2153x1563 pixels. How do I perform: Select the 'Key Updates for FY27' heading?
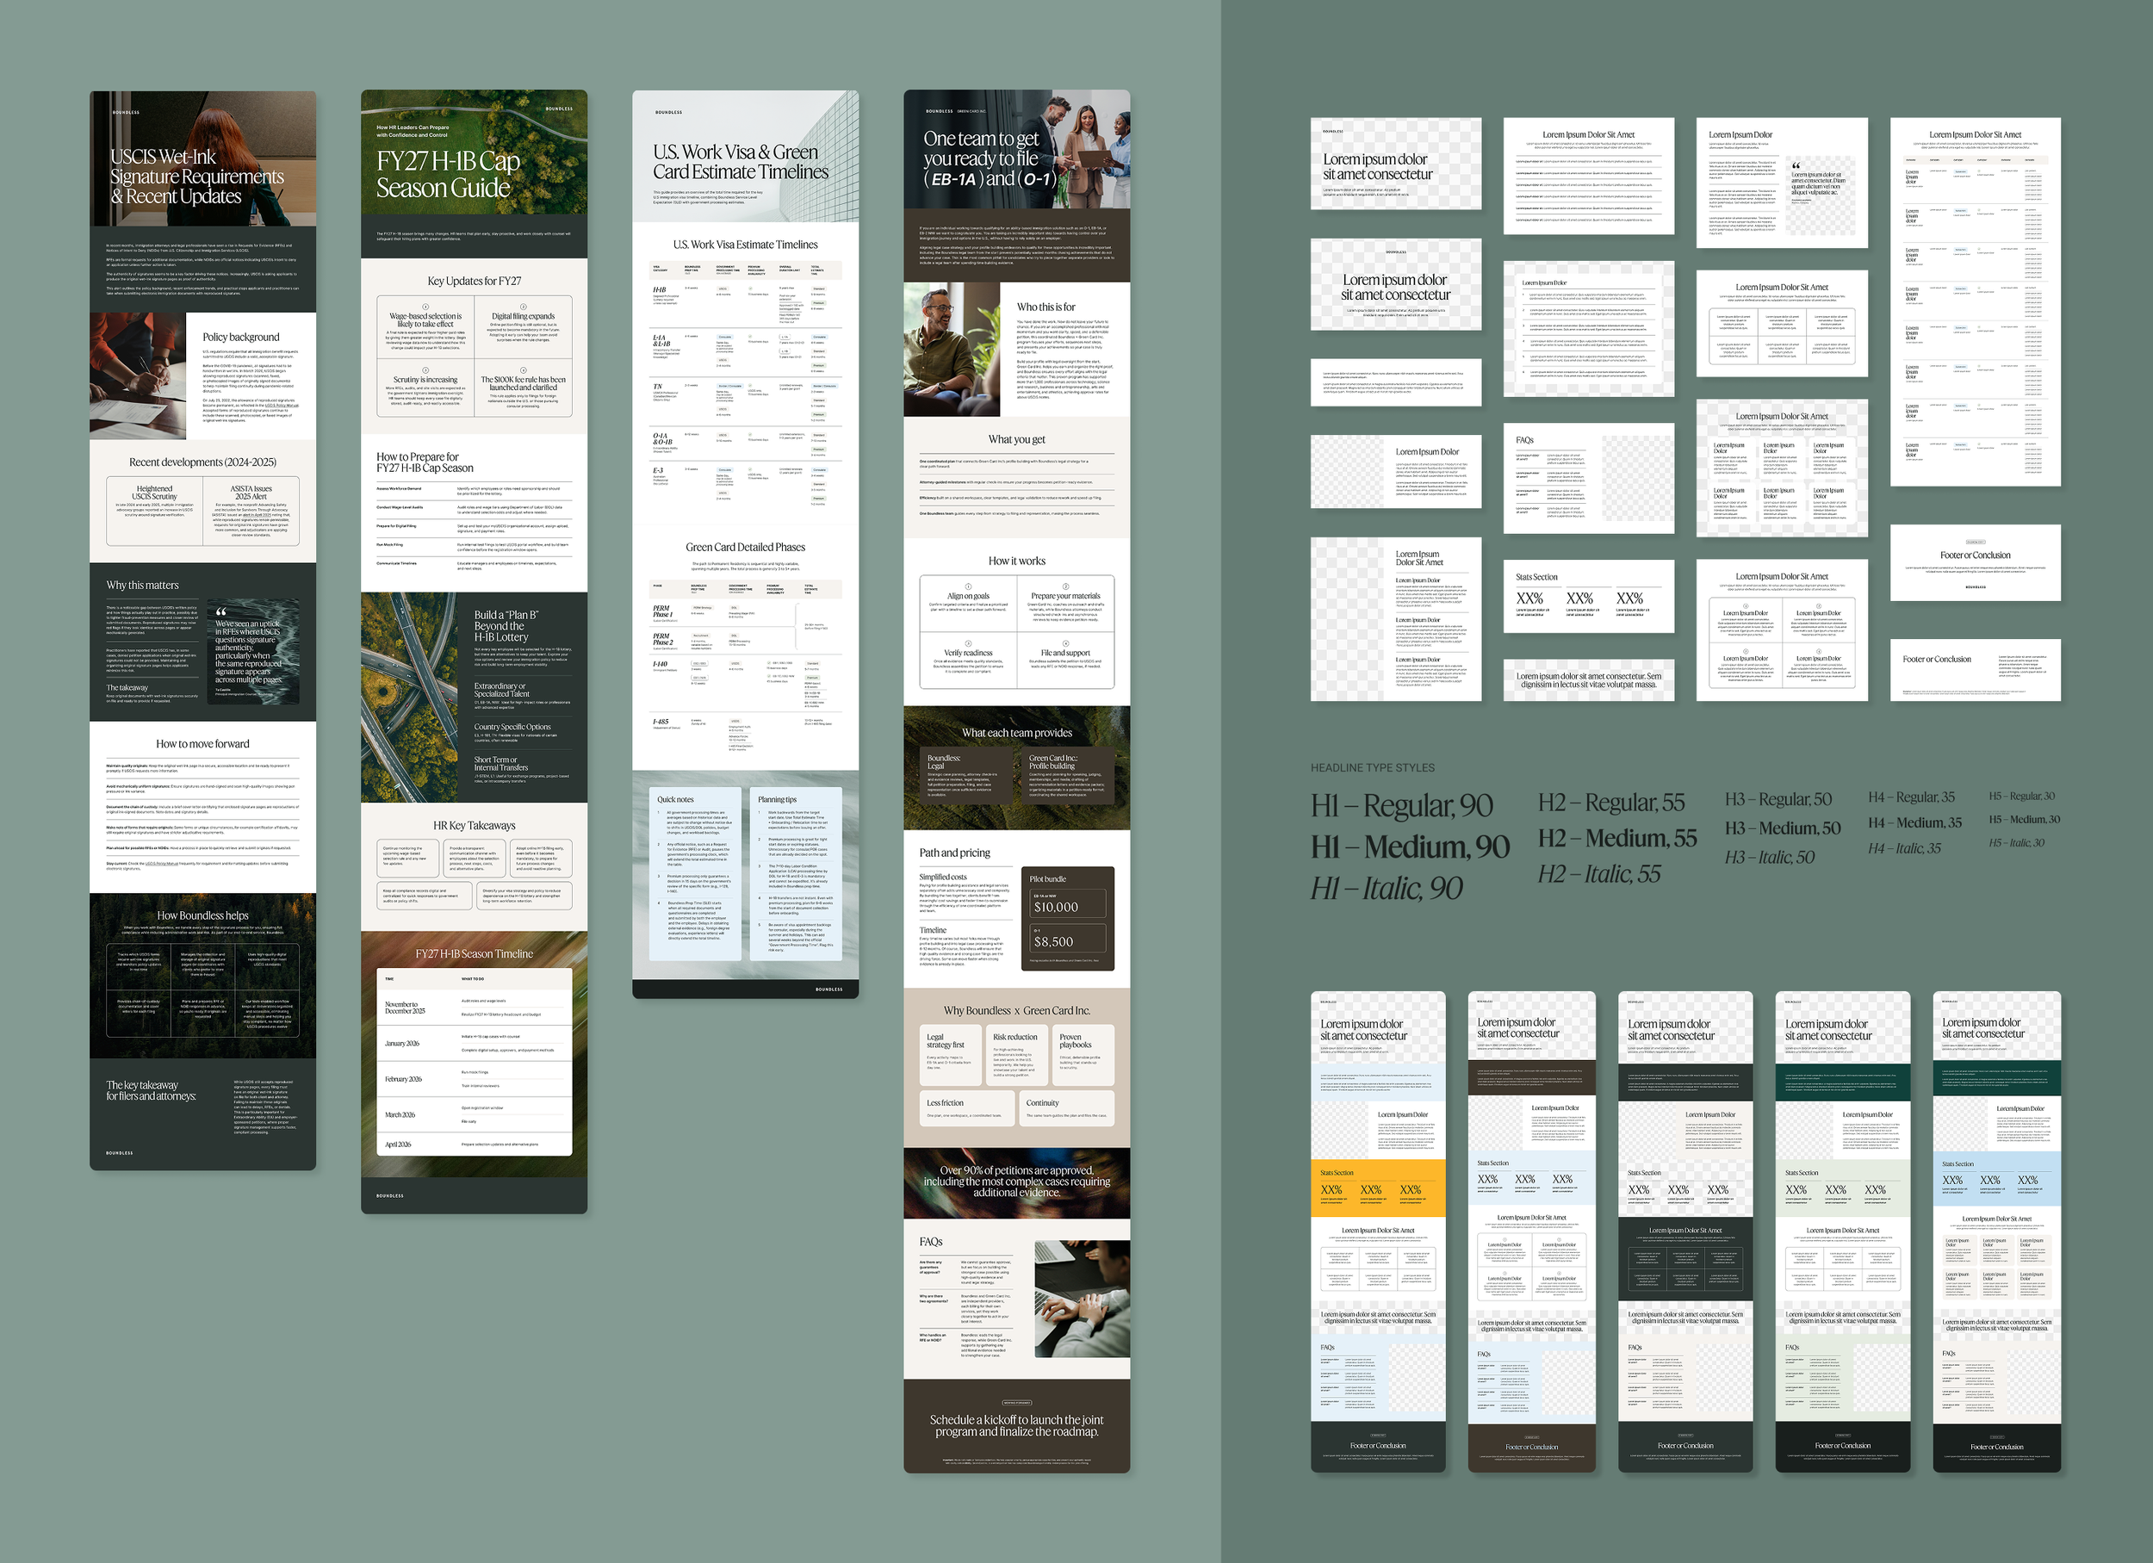[474, 281]
